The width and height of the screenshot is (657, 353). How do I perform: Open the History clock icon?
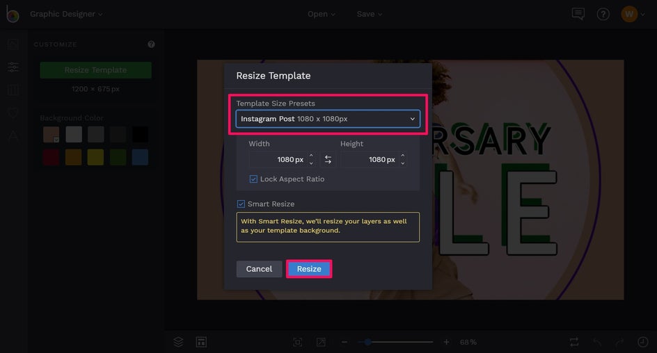[643, 342]
